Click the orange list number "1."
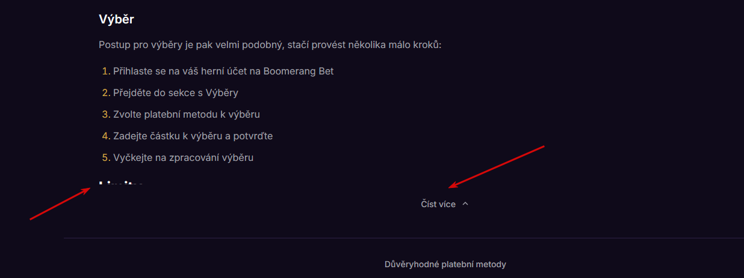The image size is (744, 278). (106, 71)
